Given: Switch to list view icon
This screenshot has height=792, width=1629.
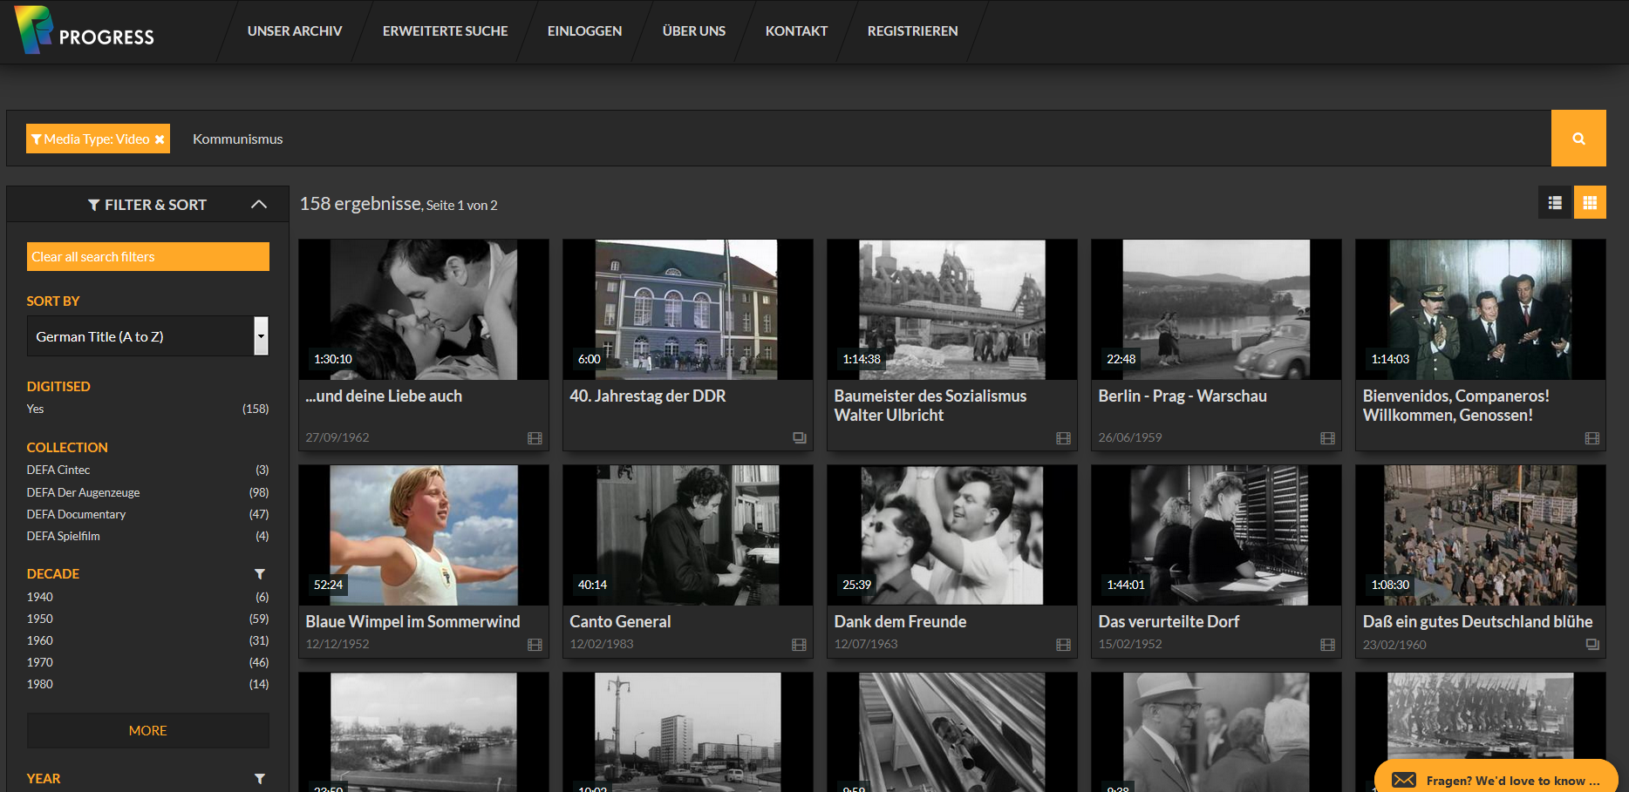Looking at the screenshot, I should 1555,203.
